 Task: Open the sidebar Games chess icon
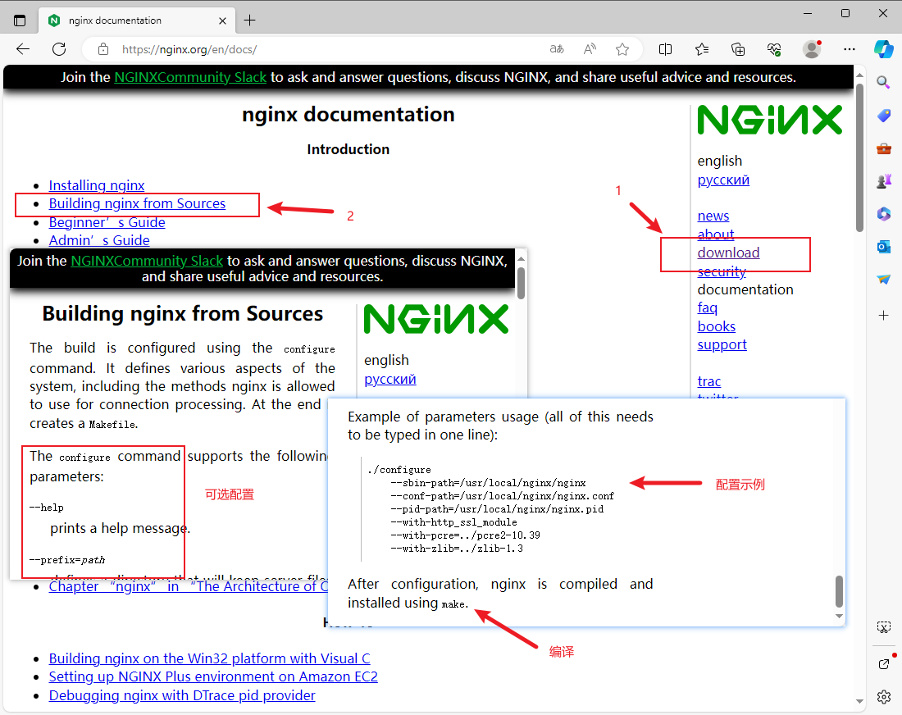(884, 181)
